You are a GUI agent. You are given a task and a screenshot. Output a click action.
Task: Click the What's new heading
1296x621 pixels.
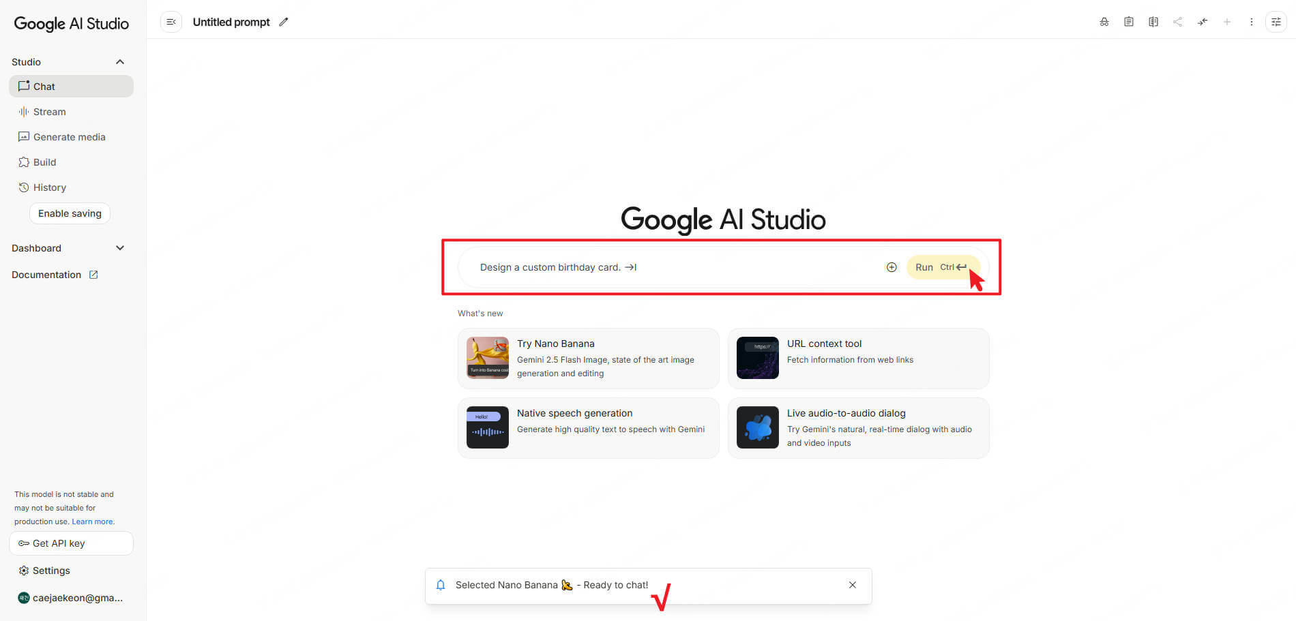[480, 314]
